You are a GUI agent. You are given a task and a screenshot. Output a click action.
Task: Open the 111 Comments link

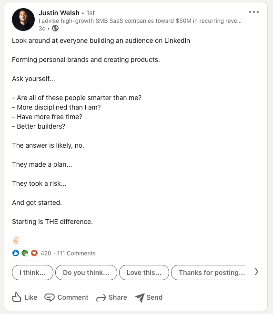coord(76,253)
